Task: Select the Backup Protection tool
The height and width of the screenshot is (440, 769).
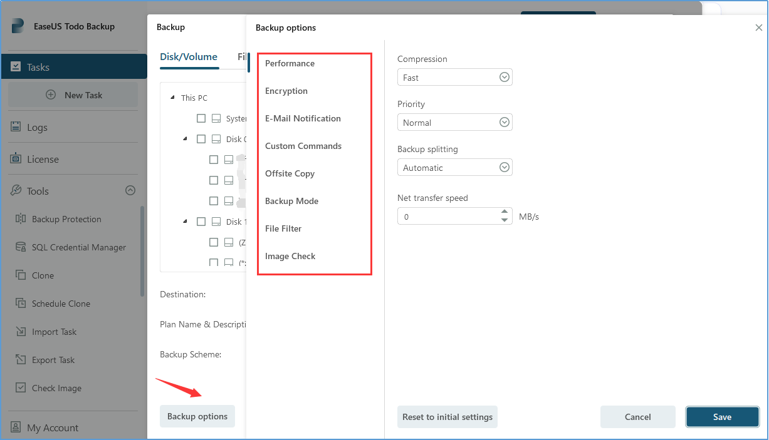Action: 65,219
